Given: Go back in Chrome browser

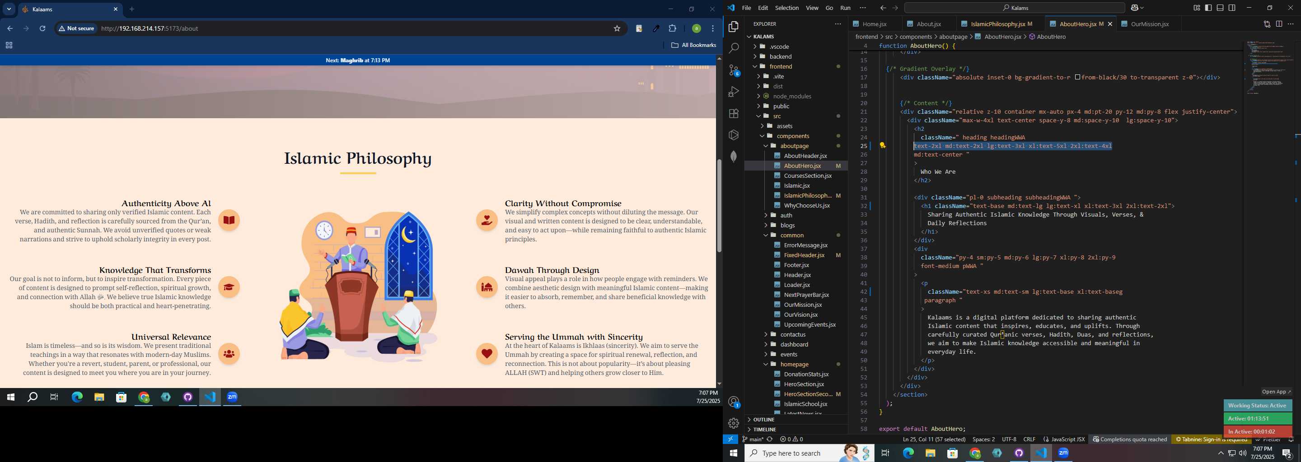Looking at the screenshot, I should click(x=9, y=29).
